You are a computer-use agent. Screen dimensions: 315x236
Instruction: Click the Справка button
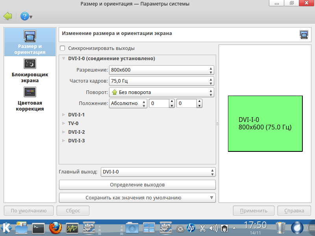point(294,211)
